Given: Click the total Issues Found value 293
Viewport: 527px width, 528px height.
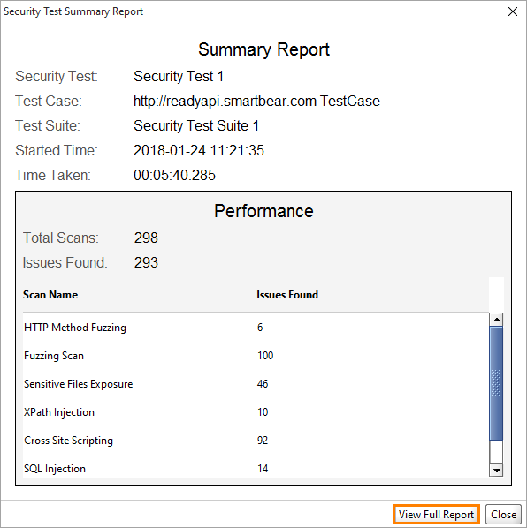Looking at the screenshot, I should pyautogui.click(x=146, y=262).
